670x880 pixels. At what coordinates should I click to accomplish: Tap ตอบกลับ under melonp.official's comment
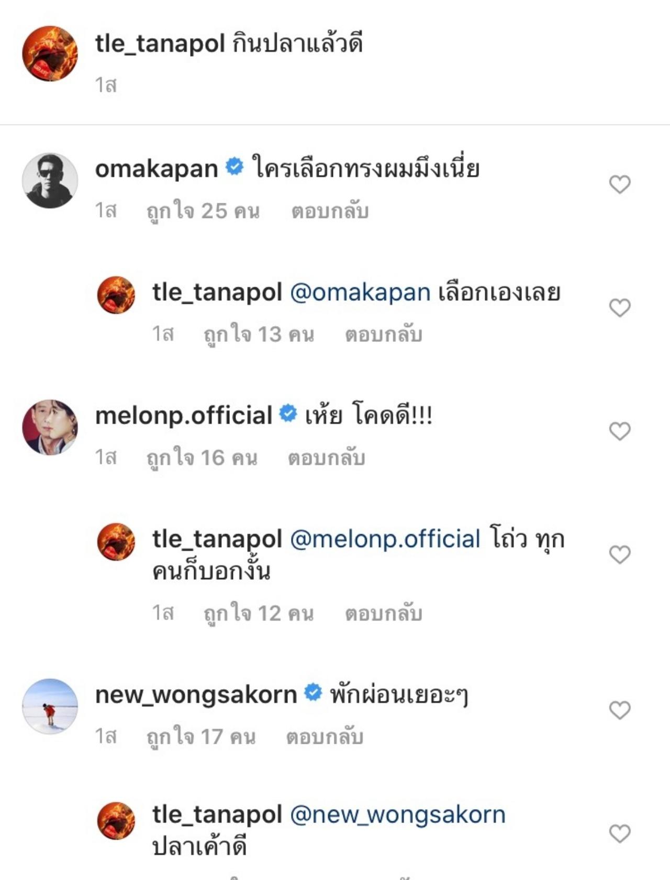coord(326,458)
